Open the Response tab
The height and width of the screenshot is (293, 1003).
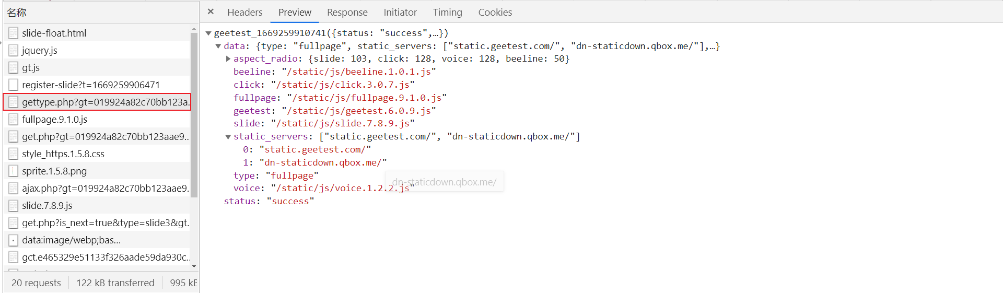(347, 12)
